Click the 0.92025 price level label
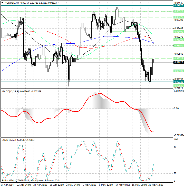The width and height of the screenshot is (184, 187). (x=179, y=86)
